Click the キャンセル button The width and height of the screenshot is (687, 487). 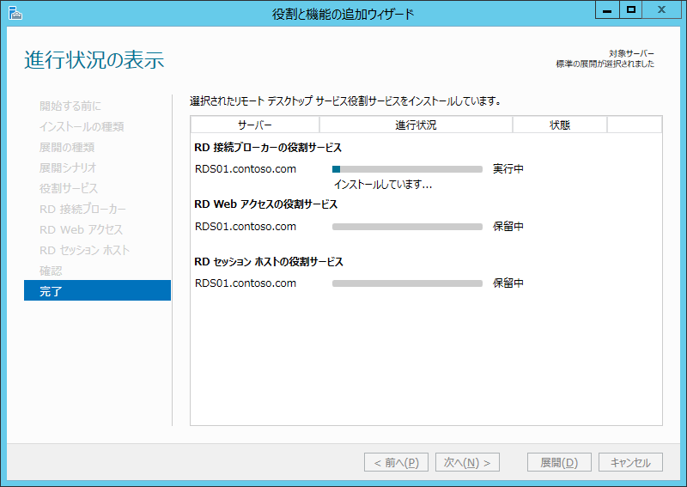click(x=630, y=462)
